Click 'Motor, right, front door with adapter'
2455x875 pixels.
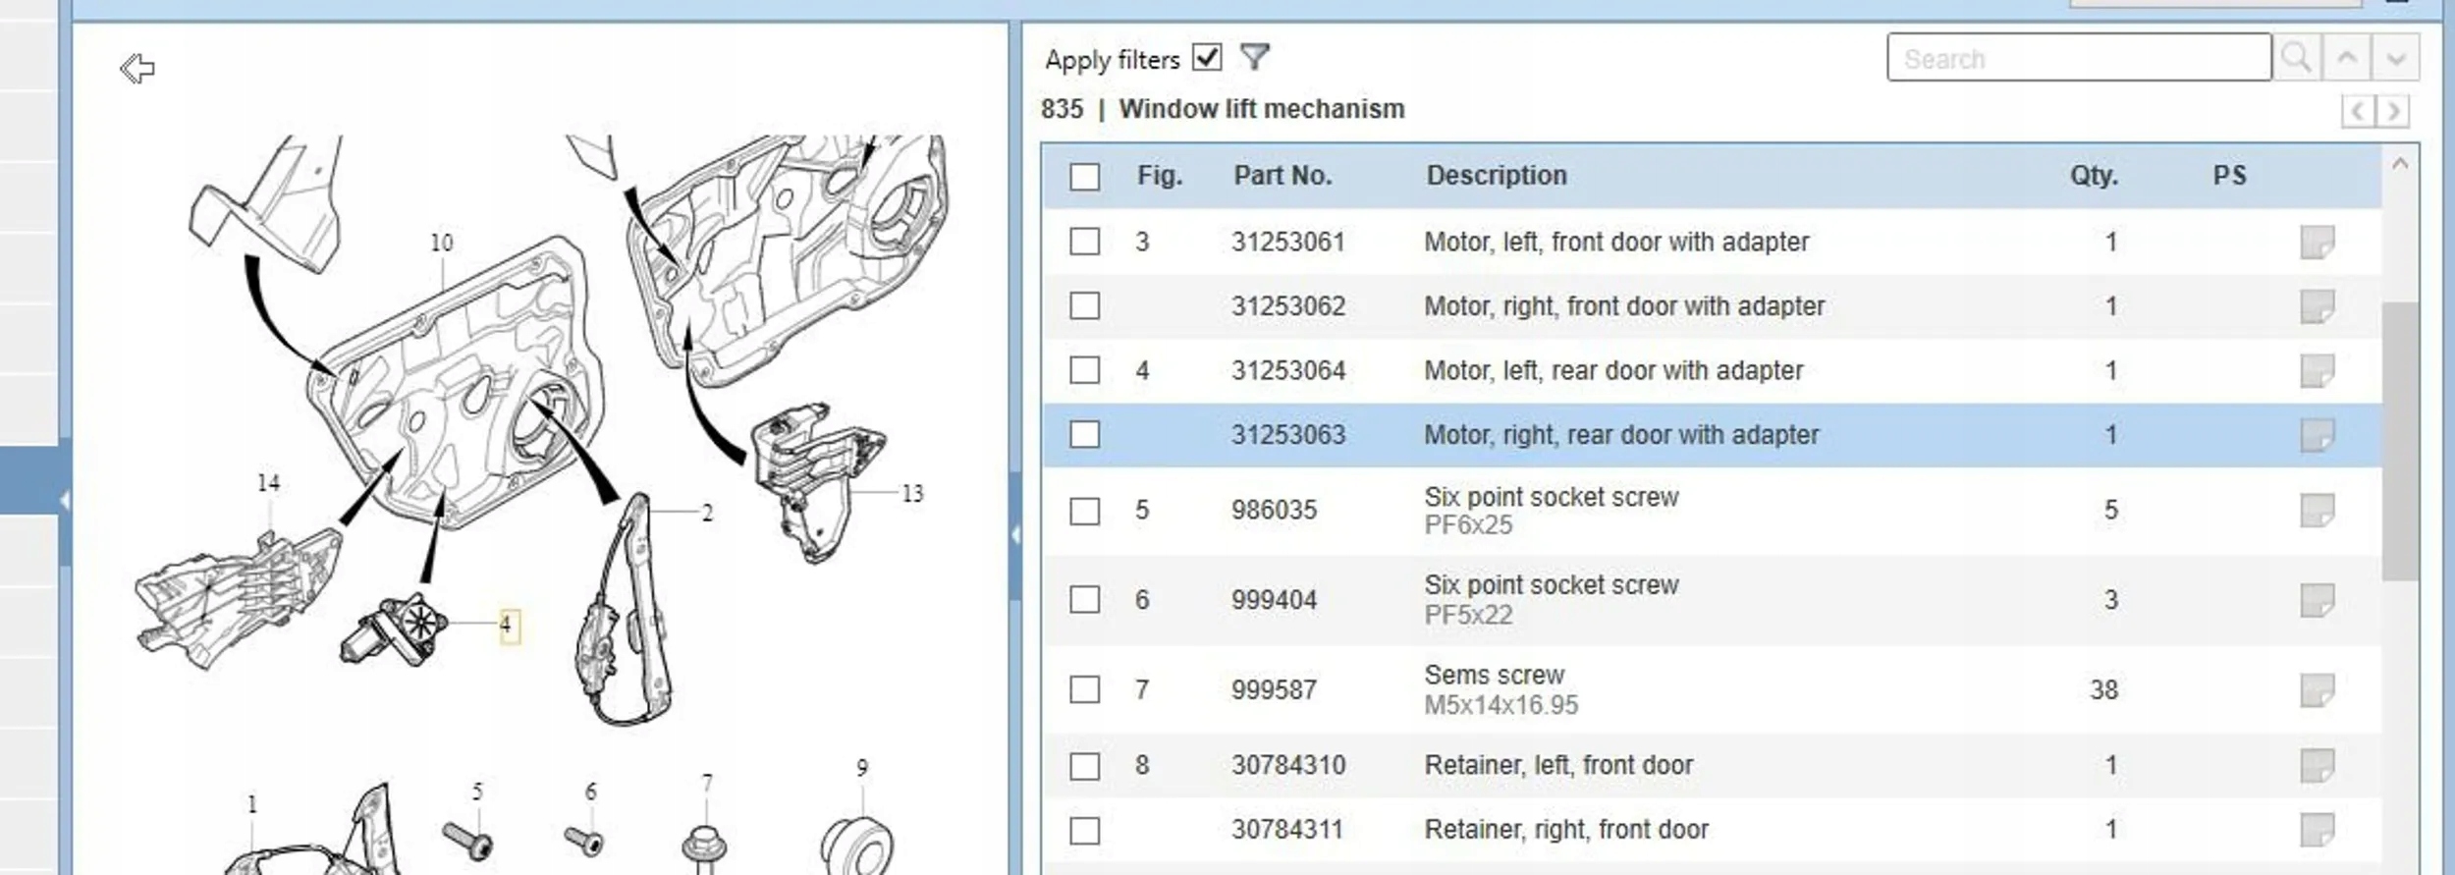[1624, 306]
